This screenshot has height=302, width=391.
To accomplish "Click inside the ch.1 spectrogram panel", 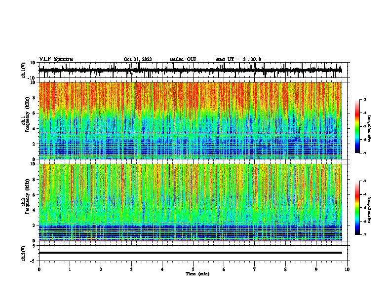I will 190,120.
